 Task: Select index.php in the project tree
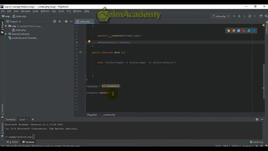[19, 30]
